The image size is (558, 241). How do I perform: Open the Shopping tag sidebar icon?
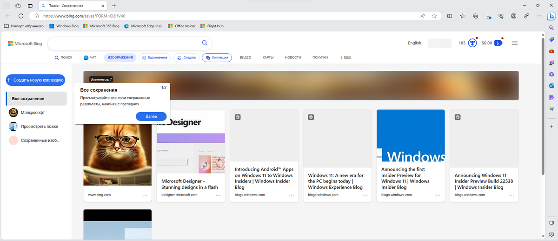(551, 39)
